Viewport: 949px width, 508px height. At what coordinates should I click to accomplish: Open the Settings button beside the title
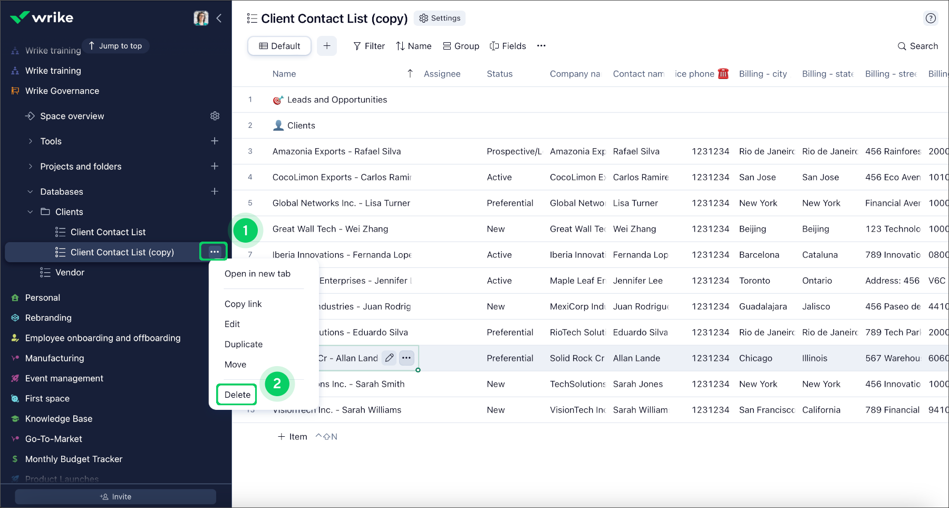tap(440, 18)
